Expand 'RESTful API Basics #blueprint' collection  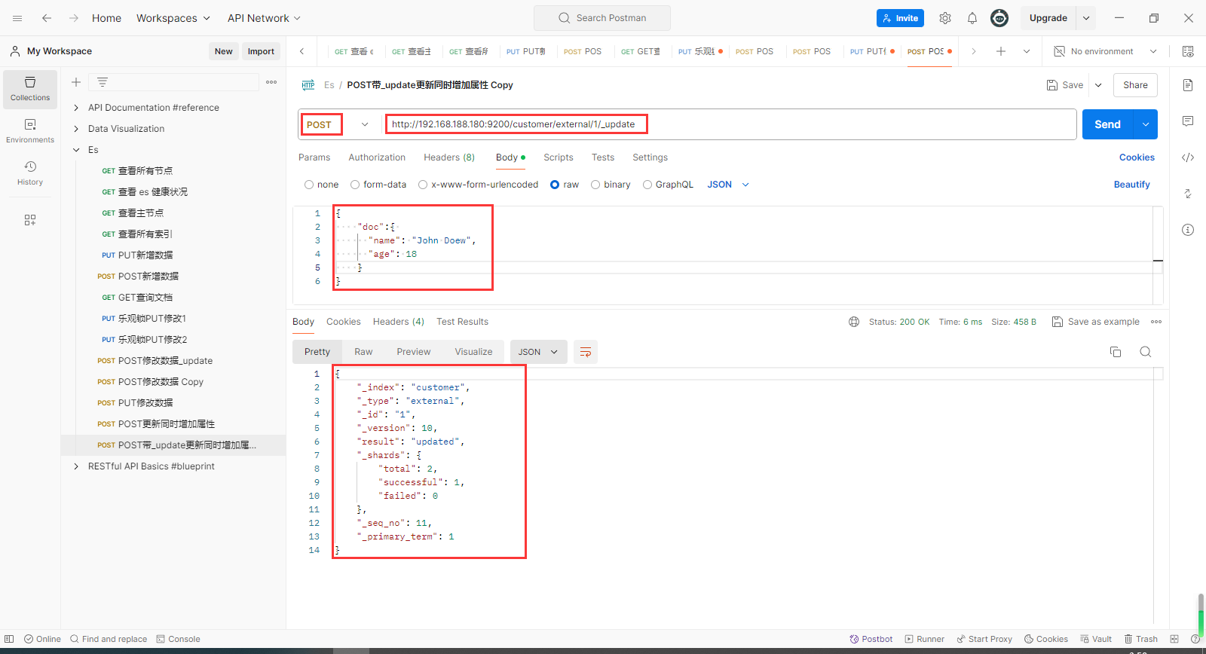(x=76, y=466)
